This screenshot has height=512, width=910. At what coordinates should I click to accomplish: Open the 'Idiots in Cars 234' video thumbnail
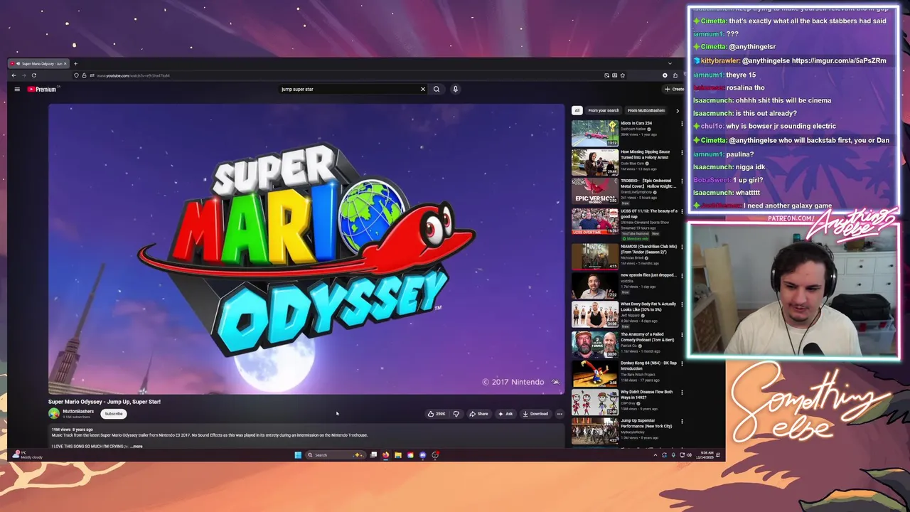[595, 133]
